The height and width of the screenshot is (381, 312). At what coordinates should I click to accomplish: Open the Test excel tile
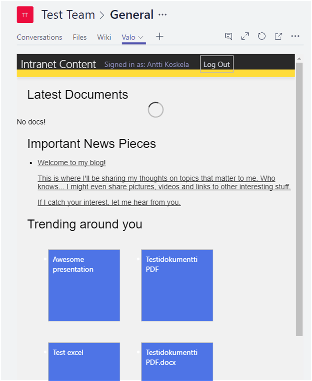click(x=84, y=361)
